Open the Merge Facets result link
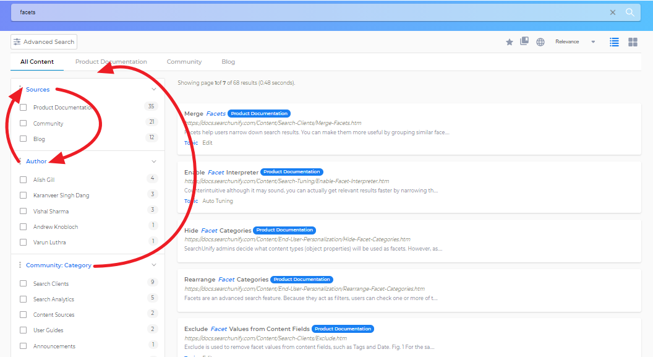The image size is (653, 357). pyautogui.click(x=205, y=114)
